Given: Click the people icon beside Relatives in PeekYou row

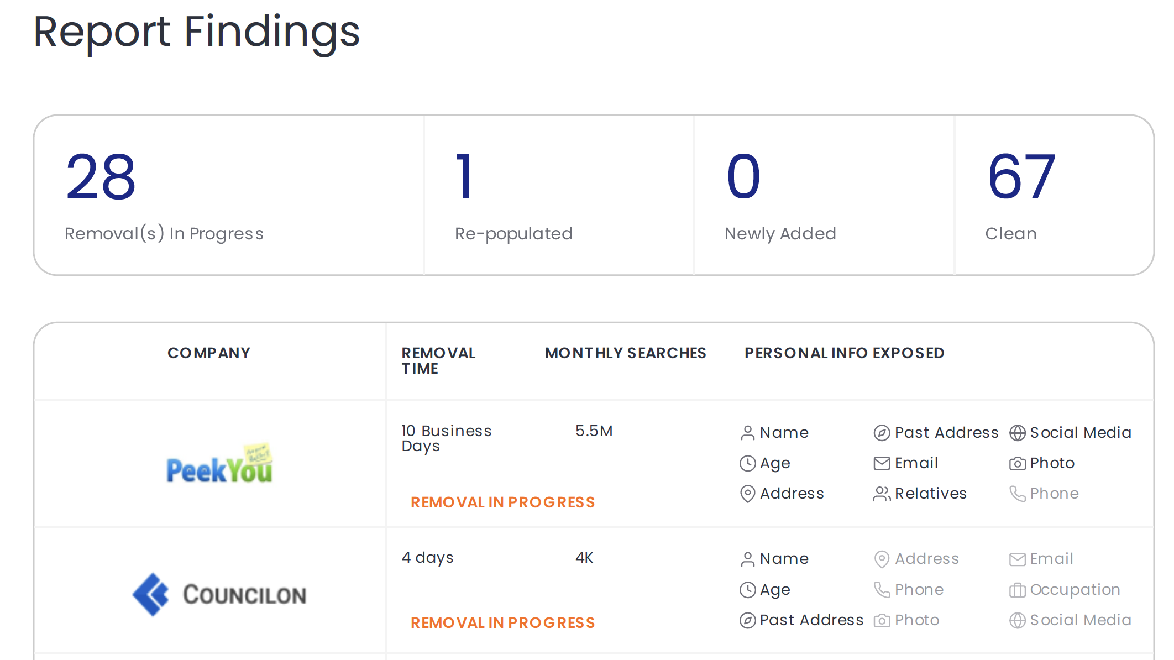Looking at the screenshot, I should point(882,494).
